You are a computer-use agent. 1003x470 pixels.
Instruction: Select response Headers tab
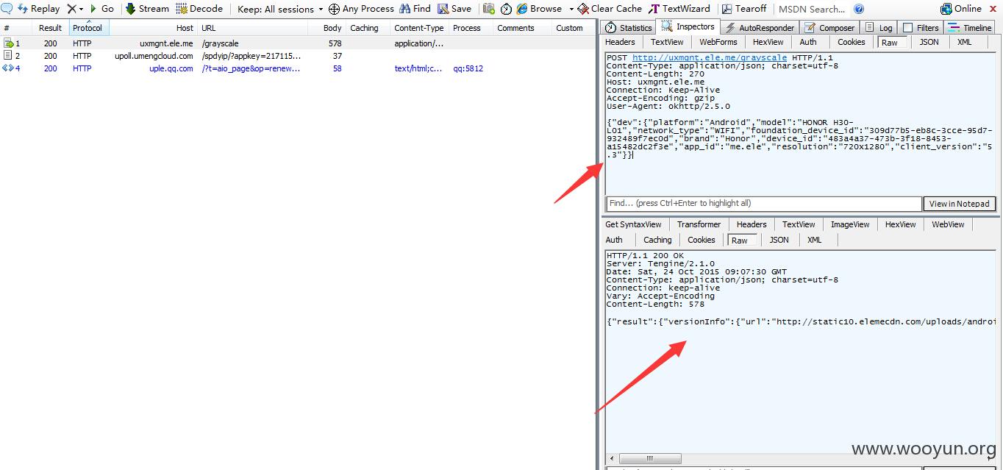(x=752, y=224)
